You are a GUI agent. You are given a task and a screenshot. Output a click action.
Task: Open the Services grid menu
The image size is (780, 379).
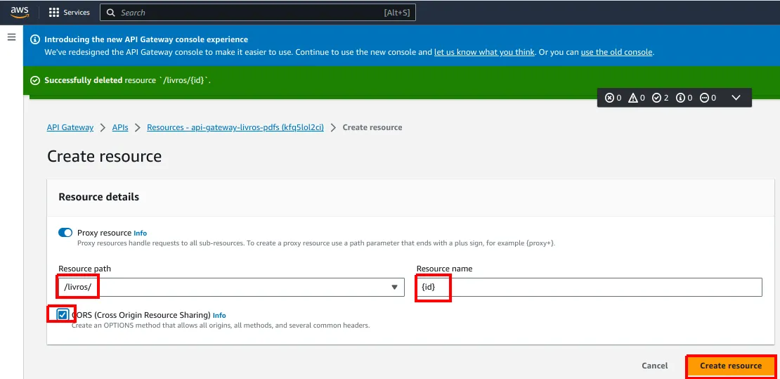(x=54, y=13)
